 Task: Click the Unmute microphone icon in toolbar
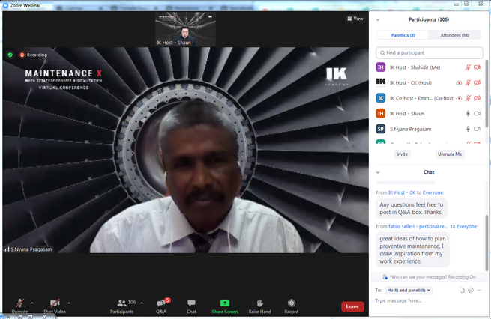coord(19,303)
